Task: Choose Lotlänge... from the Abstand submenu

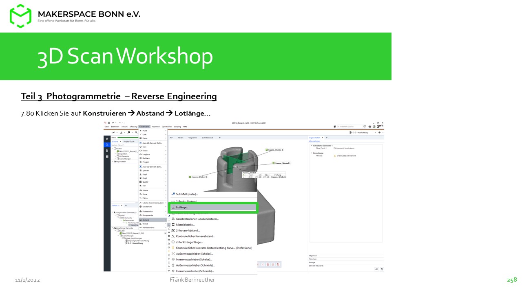Action: [x=213, y=207]
